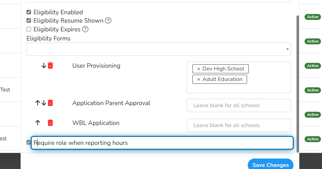Screen dimensions: 322x169
Task: Move Application Parent Approval down
Action: pos(44,103)
